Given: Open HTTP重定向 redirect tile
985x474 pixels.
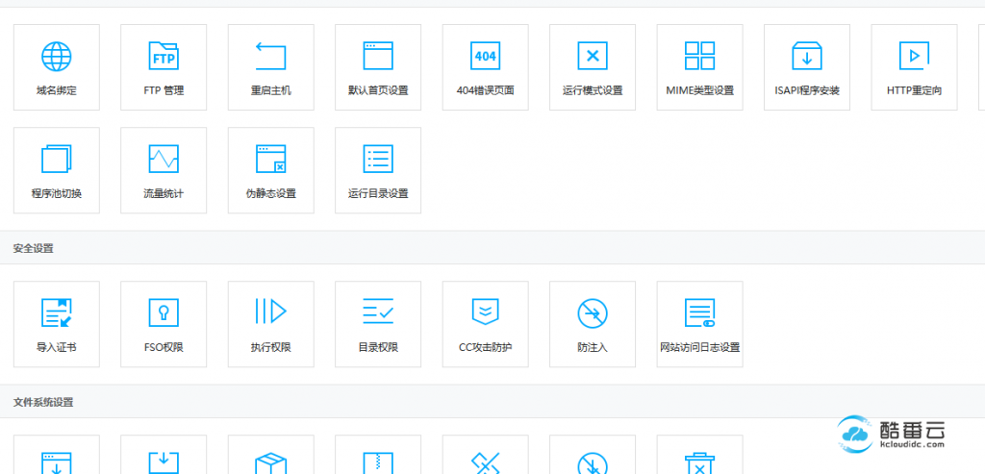Looking at the screenshot, I should pos(914,56).
